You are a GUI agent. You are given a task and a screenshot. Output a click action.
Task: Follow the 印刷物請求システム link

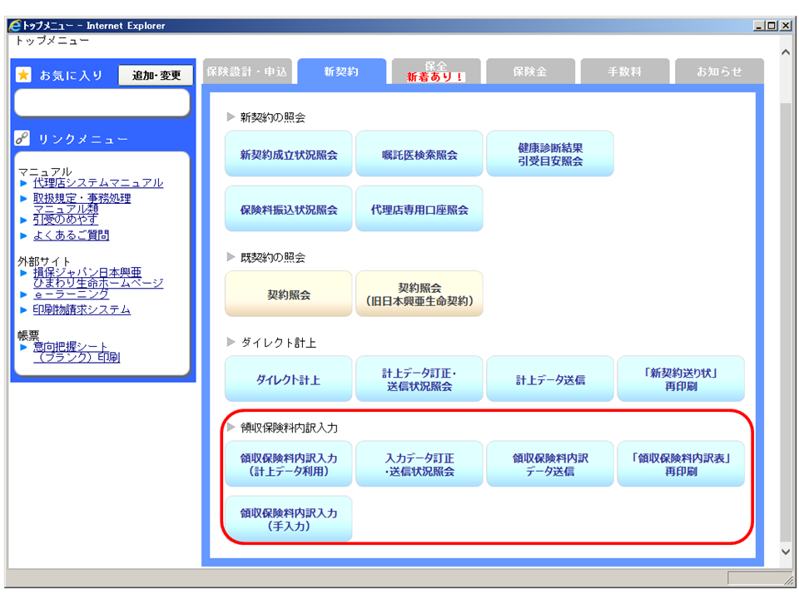(82, 310)
